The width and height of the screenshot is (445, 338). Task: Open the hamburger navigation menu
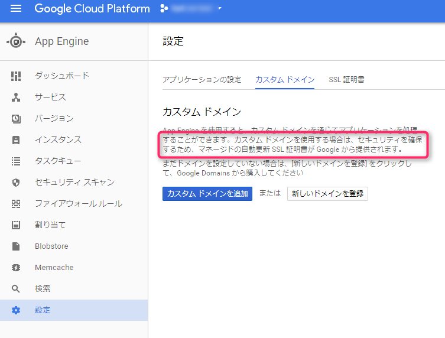click(16, 8)
